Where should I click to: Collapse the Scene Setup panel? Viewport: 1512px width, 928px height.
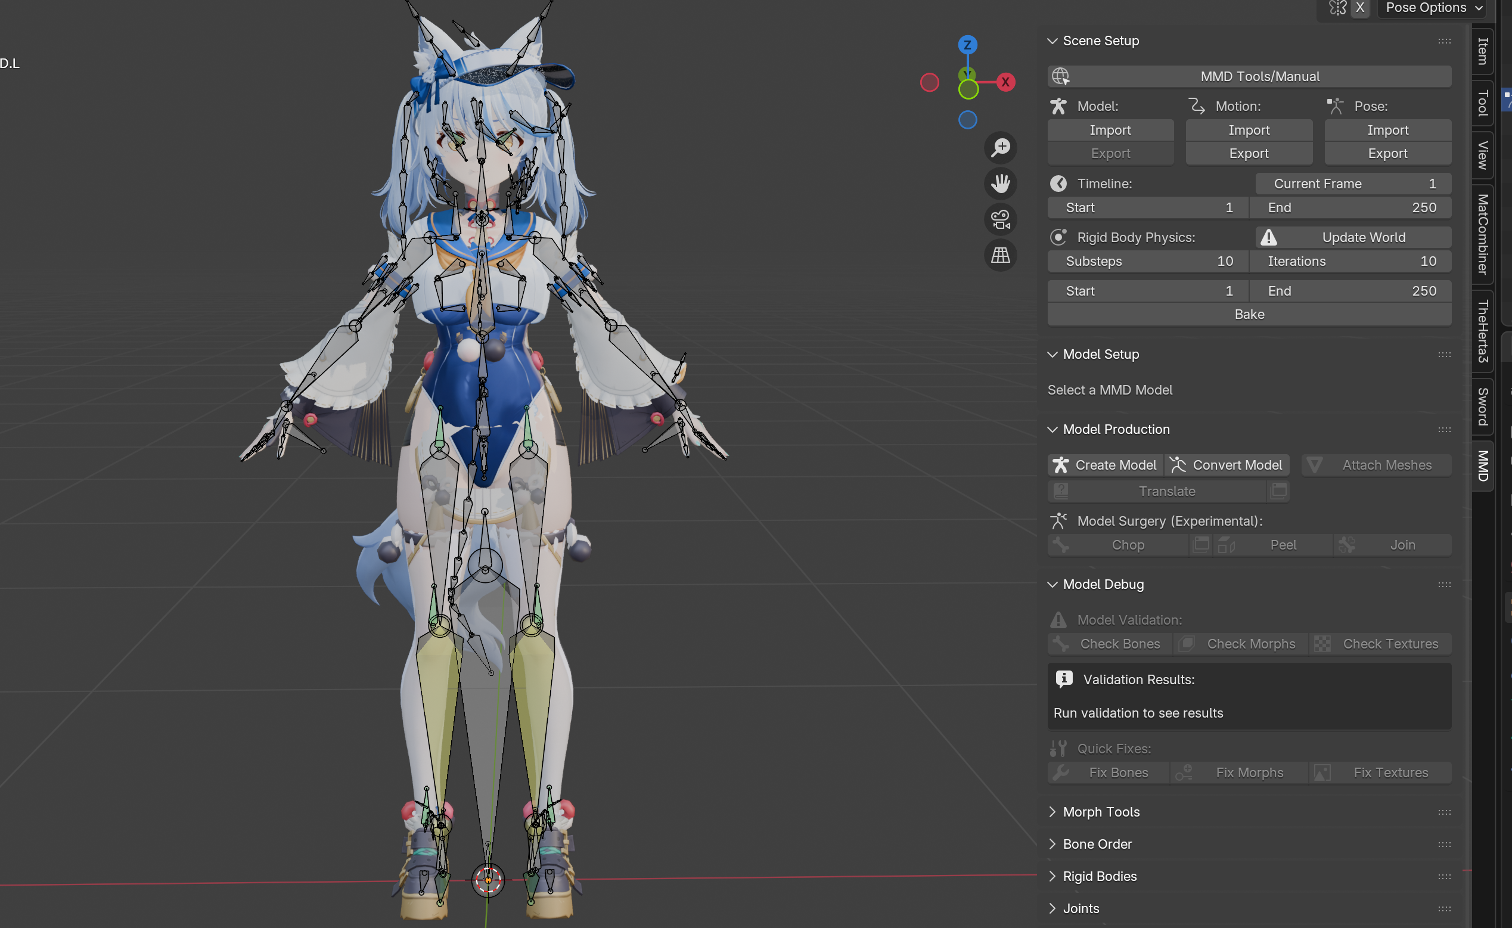[1100, 41]
